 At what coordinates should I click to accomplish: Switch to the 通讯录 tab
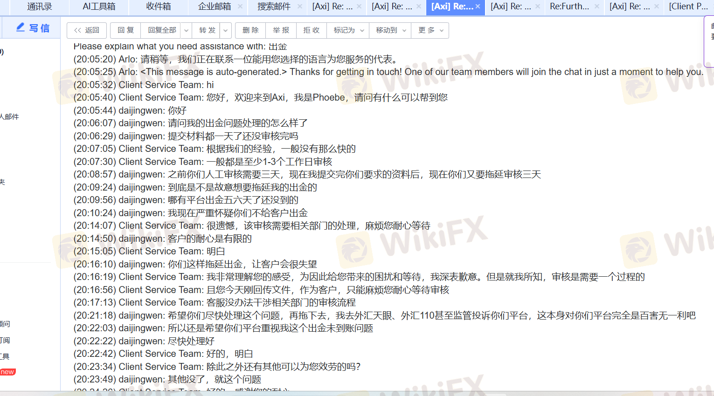tap(40, 7)
